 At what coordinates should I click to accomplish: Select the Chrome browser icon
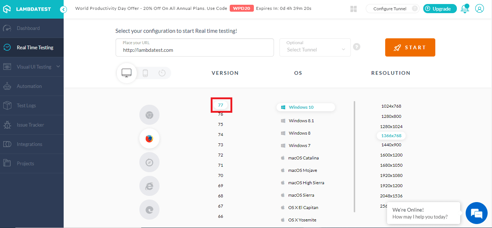pyautogui.click(x=149, y=115)
